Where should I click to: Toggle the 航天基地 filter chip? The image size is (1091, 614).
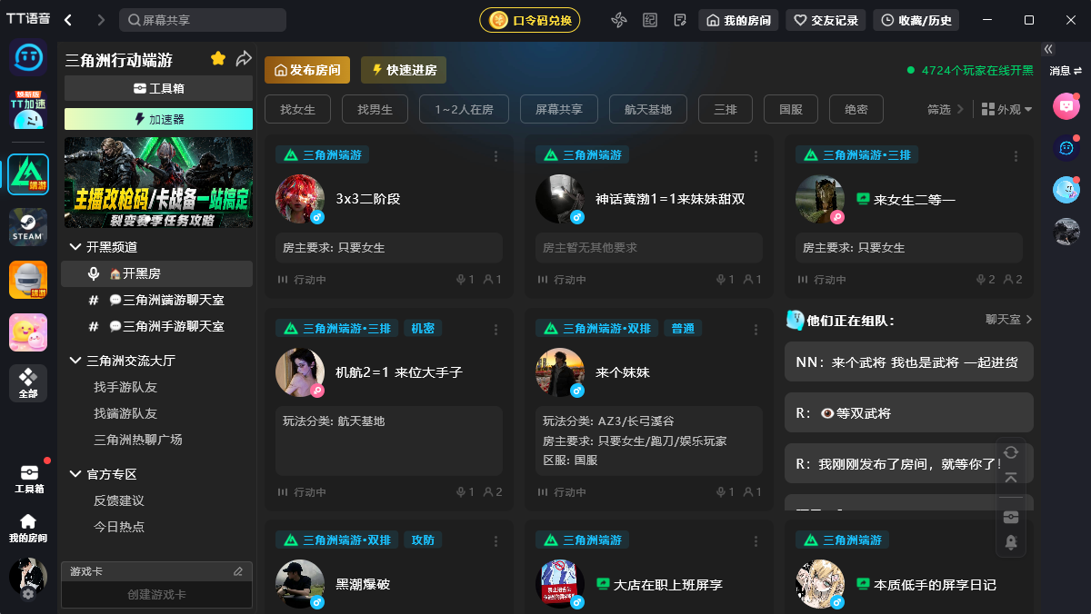pos(648,109)
